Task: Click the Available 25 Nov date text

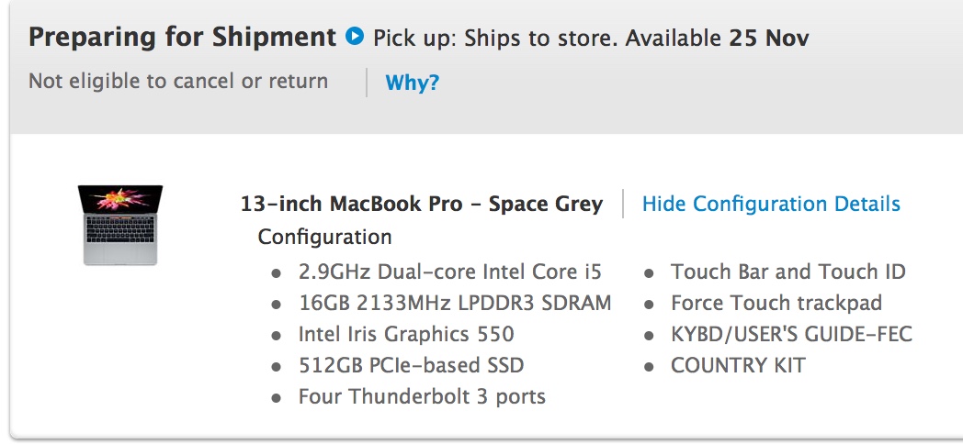Action: [x=718, y=38]
